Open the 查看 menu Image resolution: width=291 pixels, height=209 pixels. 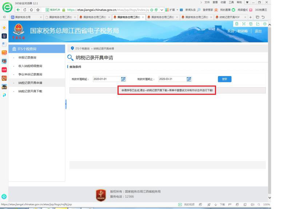[x=215, y=3]
